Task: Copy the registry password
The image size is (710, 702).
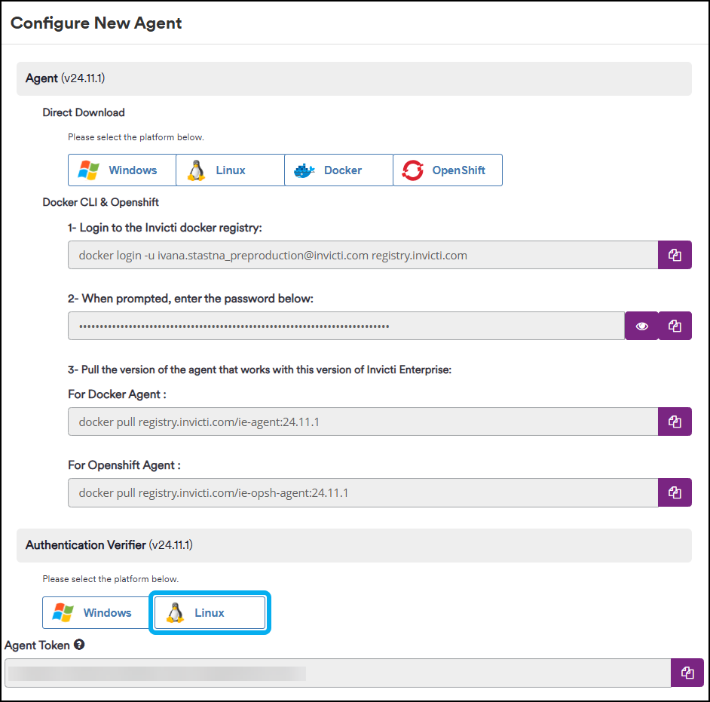Action: coord(675,326)
